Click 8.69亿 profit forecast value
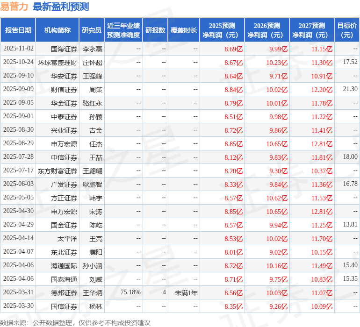This screenshot has height=327, width=360. tap(233, 49)
